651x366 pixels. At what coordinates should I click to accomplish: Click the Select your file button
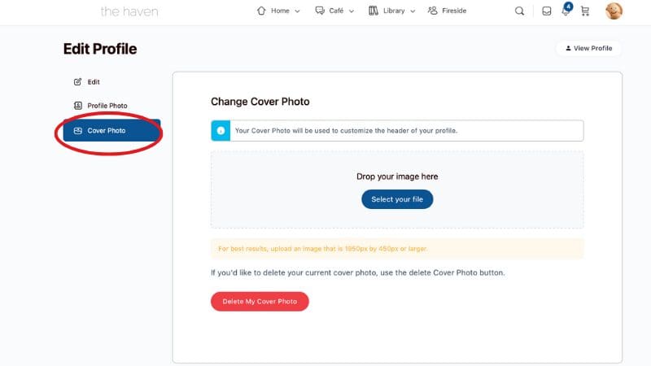click(x=397, y=199)
